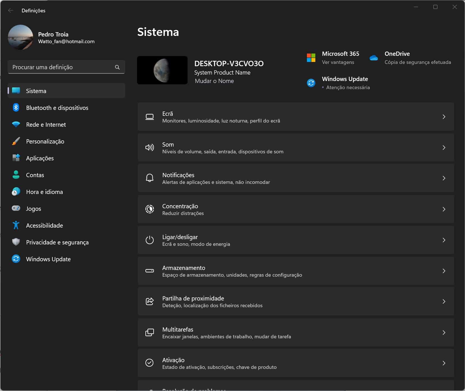Open the Contas section in sidebar
The height and width of the screenshot is (391, 465).
pos(35,175)
